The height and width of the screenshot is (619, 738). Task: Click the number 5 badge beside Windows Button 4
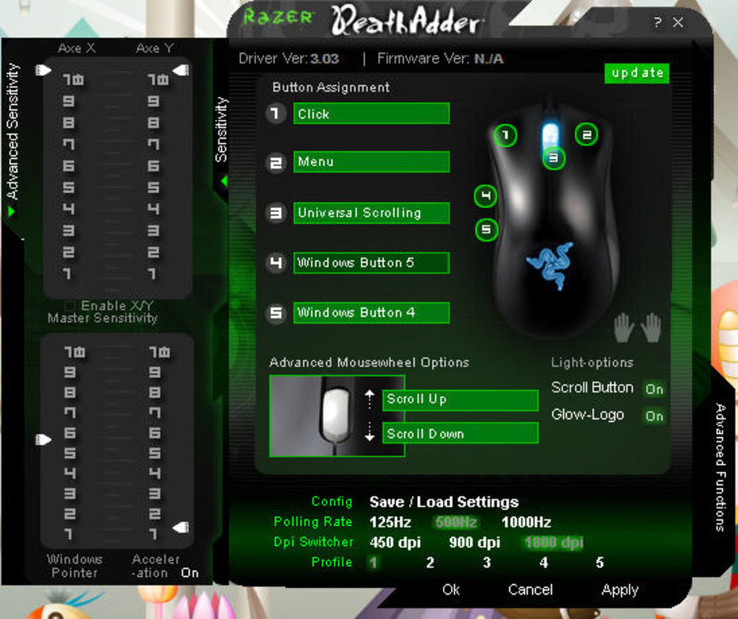[276, 312]
